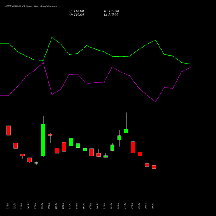Select the high value H: 129.80

point(111,11)
